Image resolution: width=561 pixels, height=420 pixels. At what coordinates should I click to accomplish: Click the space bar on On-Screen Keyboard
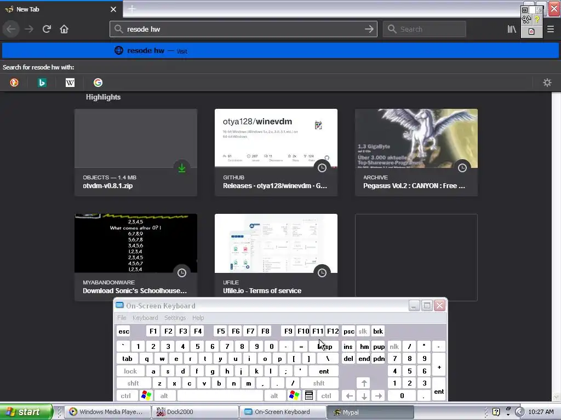220,396
